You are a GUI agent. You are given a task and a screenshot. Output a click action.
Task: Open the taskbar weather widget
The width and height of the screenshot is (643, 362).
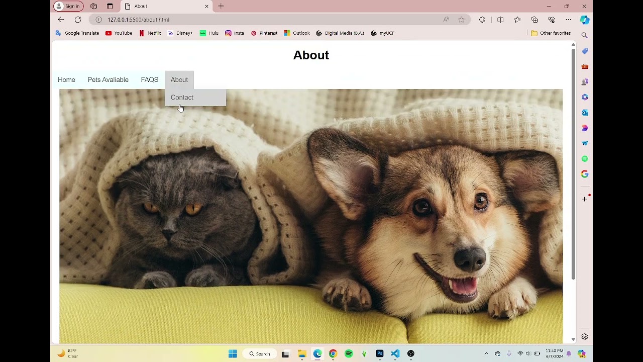tap(68, 353)
